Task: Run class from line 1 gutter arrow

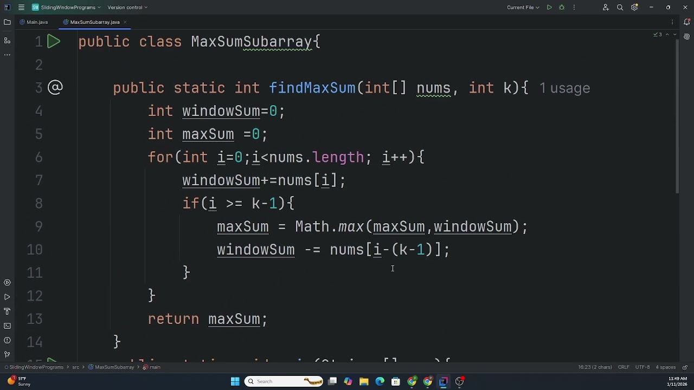Action: point(54,42)
